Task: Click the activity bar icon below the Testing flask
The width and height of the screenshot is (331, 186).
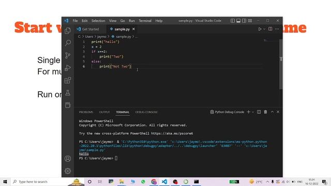Action: [x=68, y=105]
